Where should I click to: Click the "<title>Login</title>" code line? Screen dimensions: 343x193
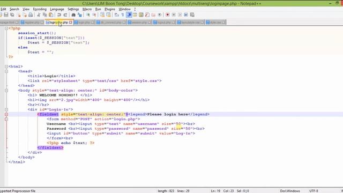[51, 76]
